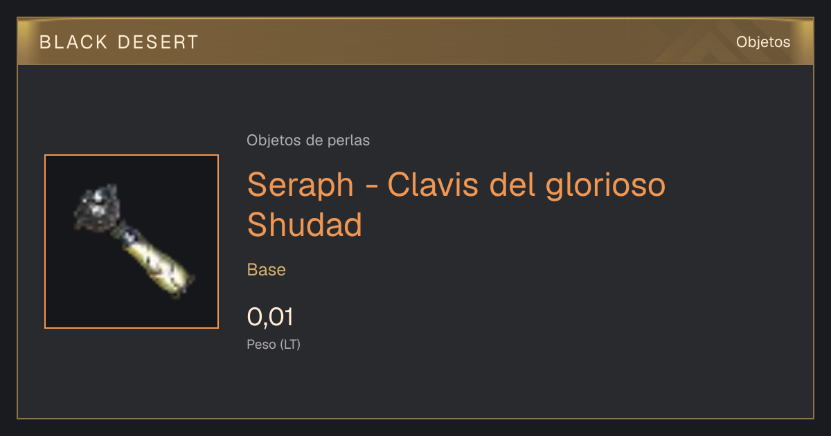
Task: Click the golden header banner center
Action: pyautogui.click(x=415, y=42)
